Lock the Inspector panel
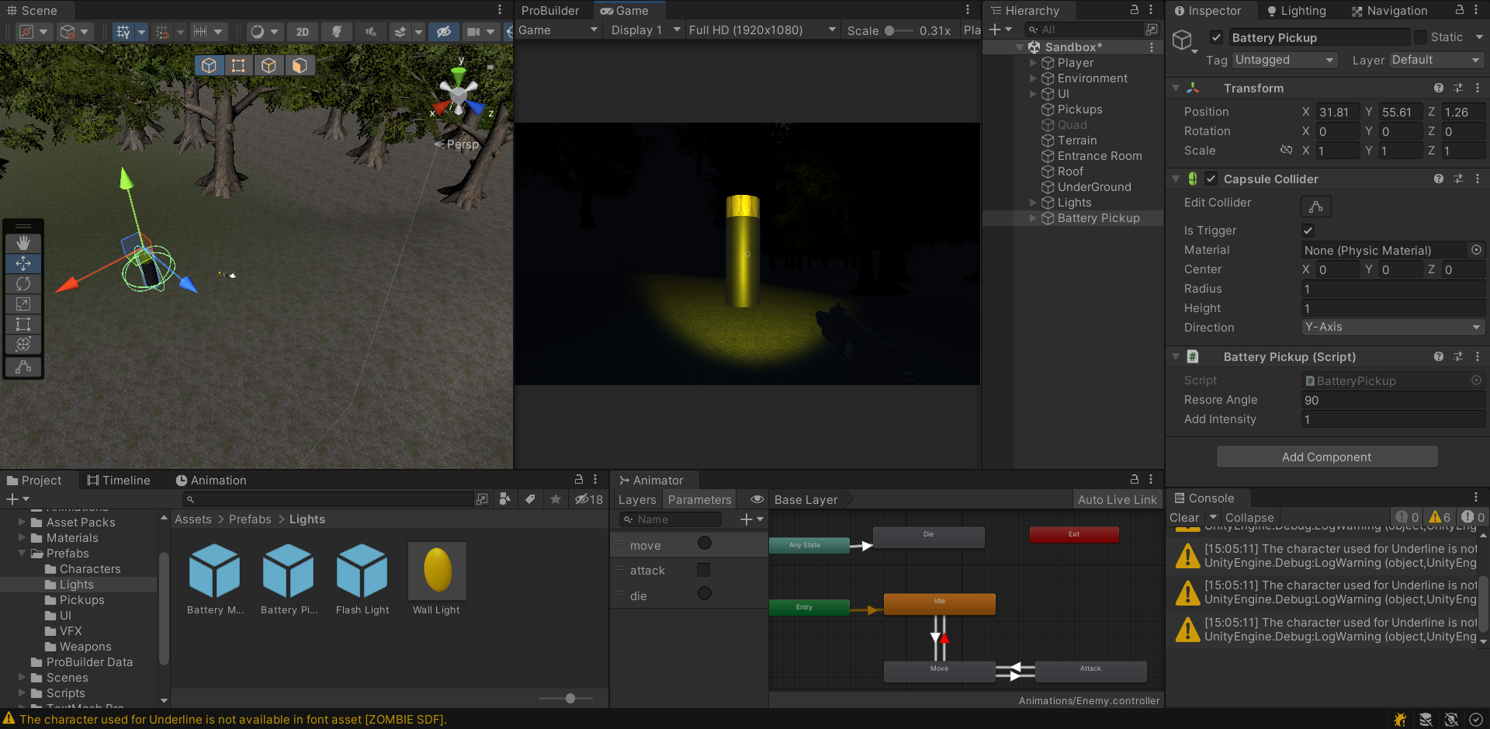Screen dimensions: 1490x729 point(1460,10)
